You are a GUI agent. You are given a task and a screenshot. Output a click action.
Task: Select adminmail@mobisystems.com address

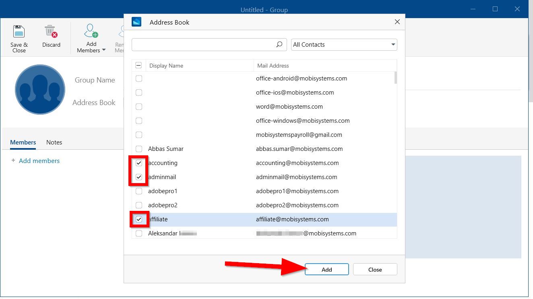point(297,177)
